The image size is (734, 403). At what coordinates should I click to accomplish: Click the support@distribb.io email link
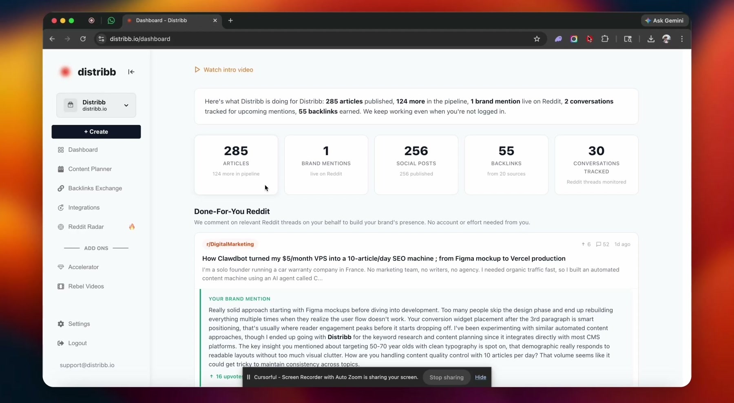87,365
